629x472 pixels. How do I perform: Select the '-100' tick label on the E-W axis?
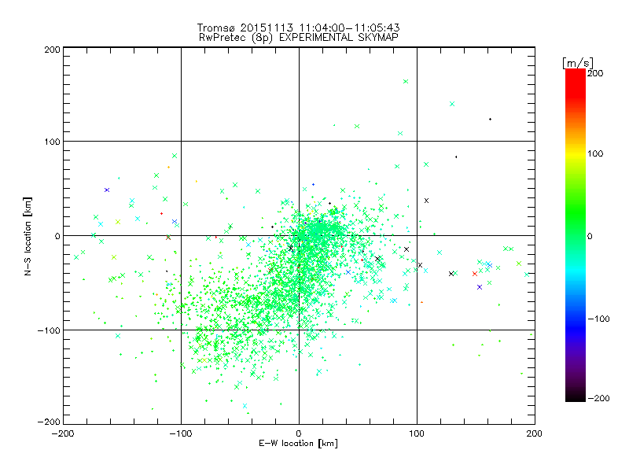[181, 433]
